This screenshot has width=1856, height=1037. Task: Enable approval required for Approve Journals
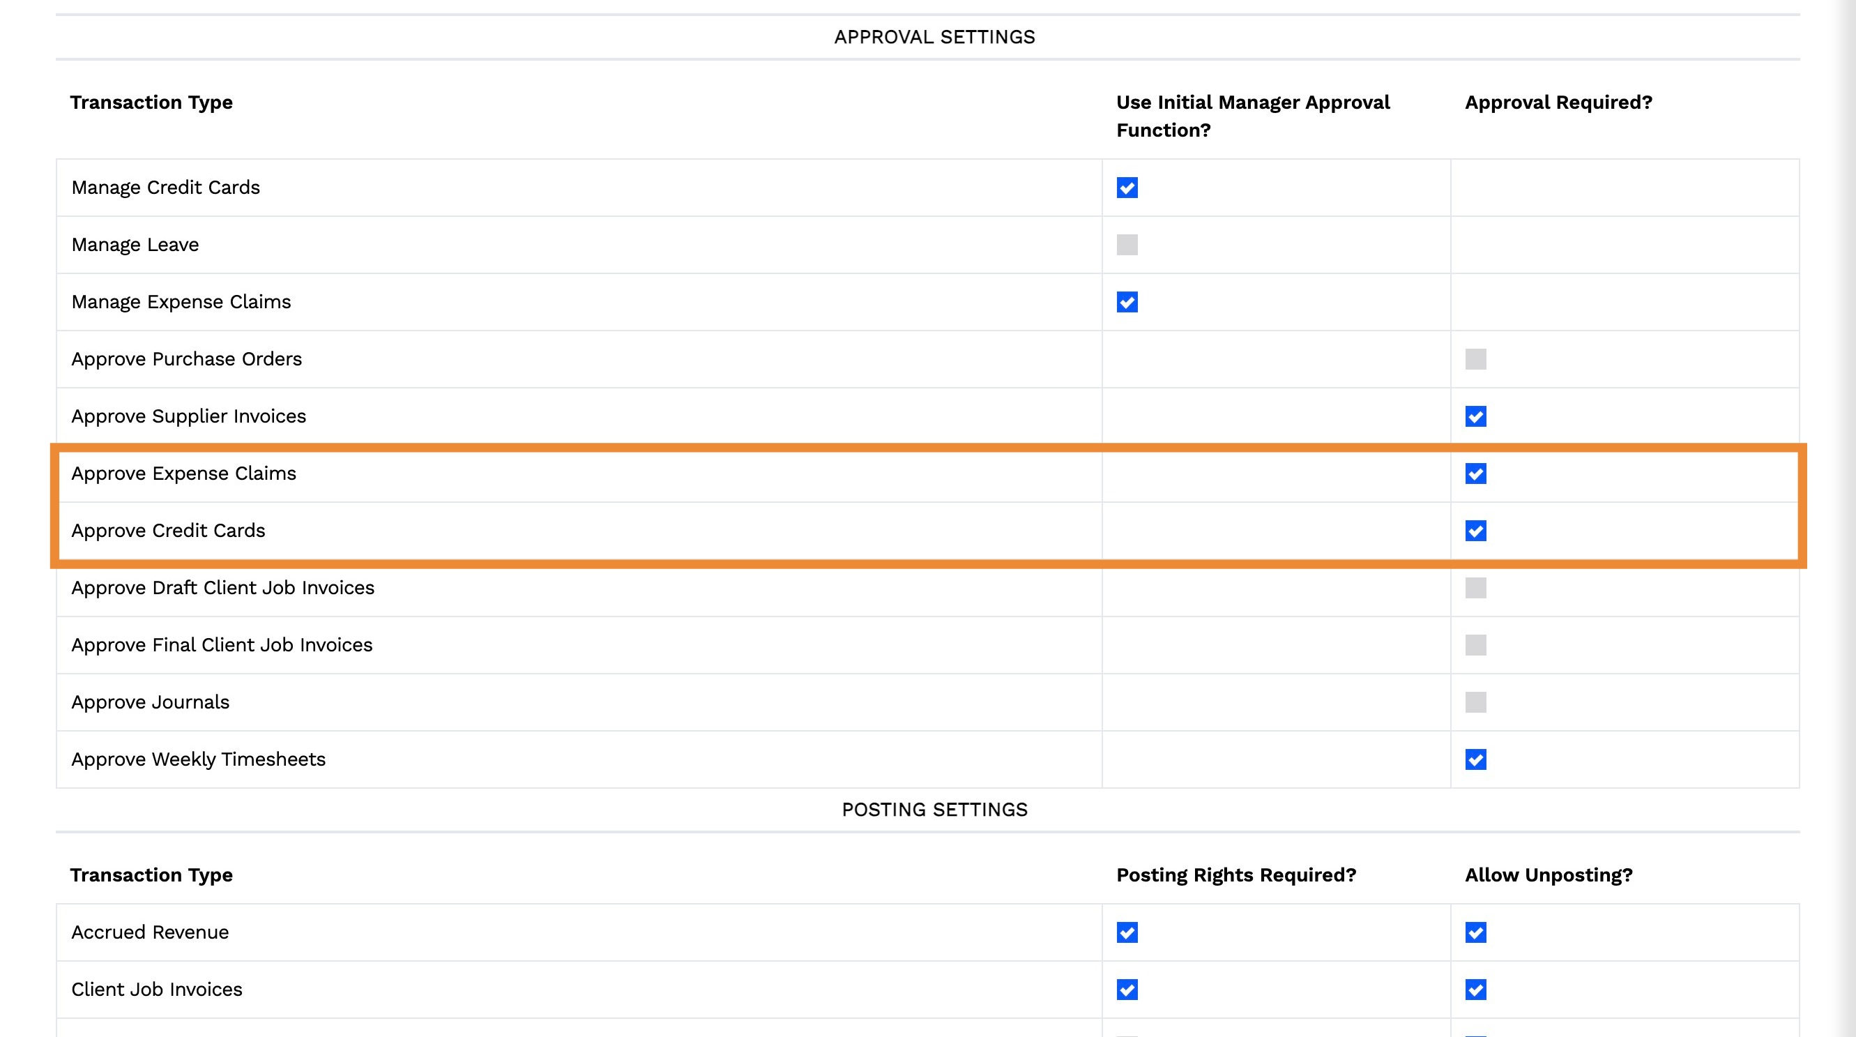[x=1475, y=702]
